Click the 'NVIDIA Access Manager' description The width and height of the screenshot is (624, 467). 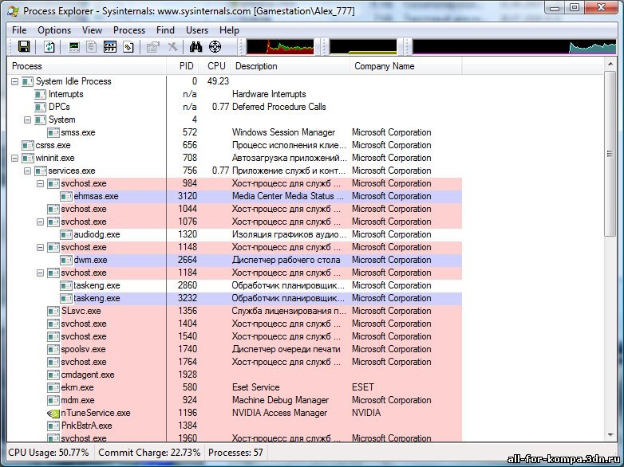(279, 413)
